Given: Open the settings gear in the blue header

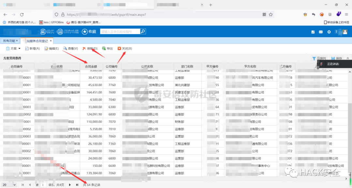Looking at the screenshot, I should 329,32.
